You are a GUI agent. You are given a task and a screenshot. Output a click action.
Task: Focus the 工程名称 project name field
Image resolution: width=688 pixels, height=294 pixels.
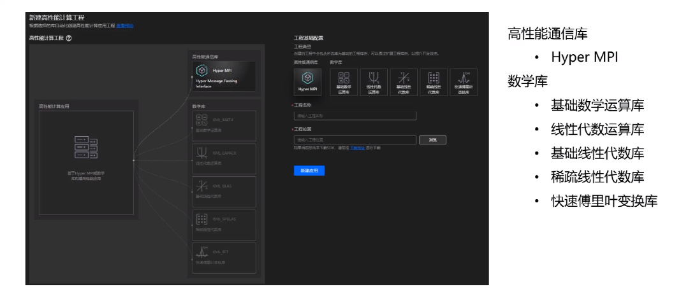(x=355, y=116)
